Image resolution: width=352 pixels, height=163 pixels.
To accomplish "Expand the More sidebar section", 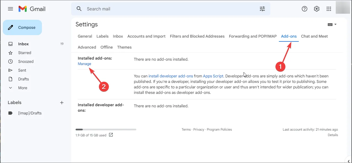I will [23, 88].
